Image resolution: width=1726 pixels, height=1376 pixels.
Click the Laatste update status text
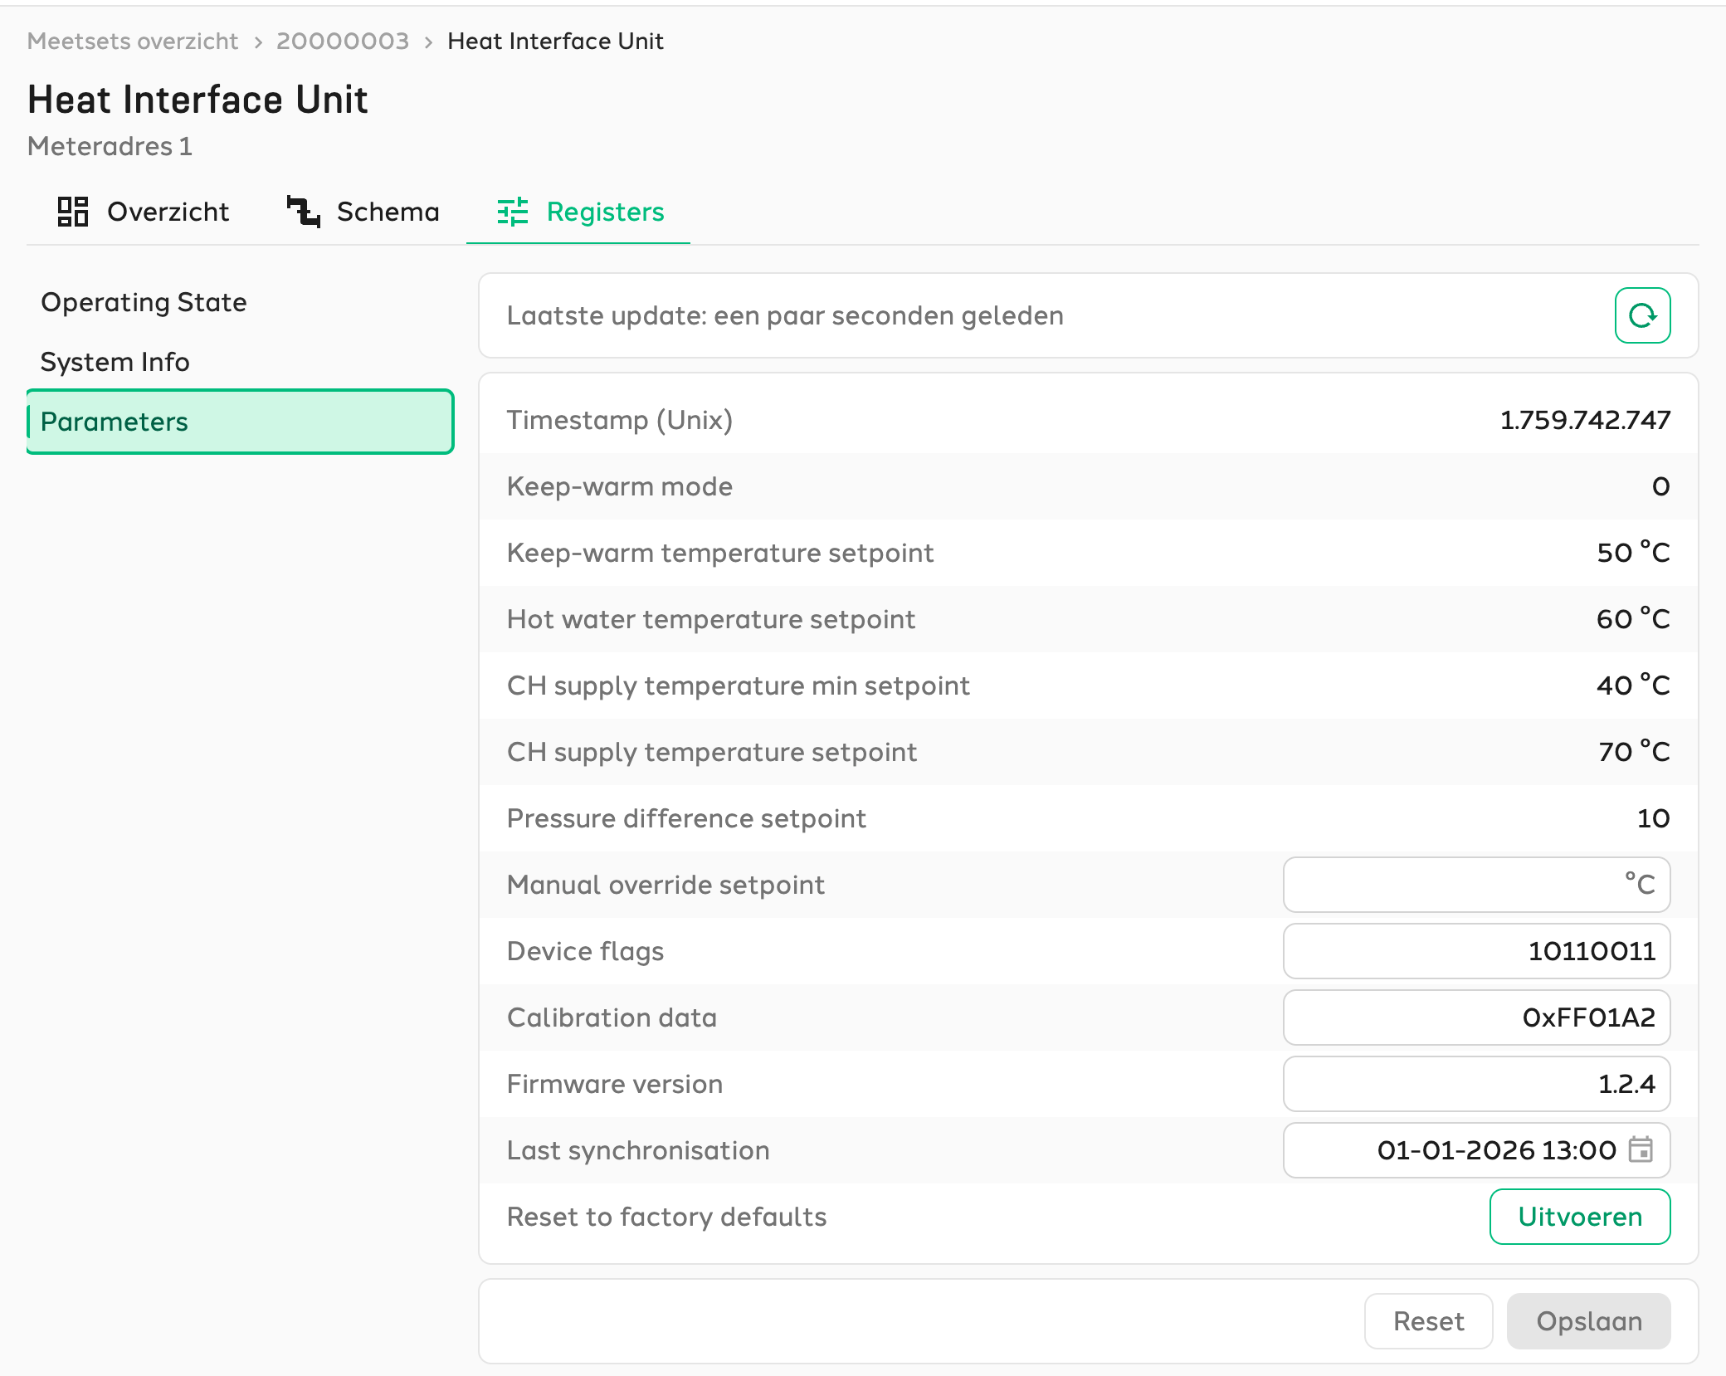coord(785,315)
